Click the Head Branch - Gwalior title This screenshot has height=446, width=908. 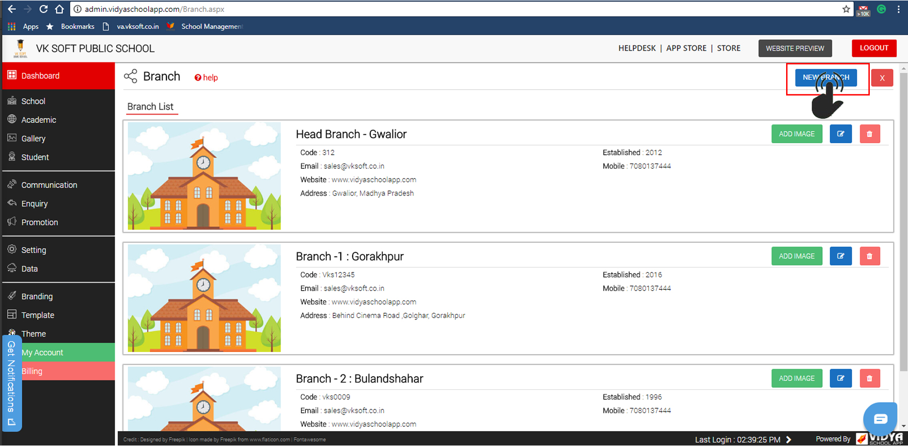tap(351, 134)
